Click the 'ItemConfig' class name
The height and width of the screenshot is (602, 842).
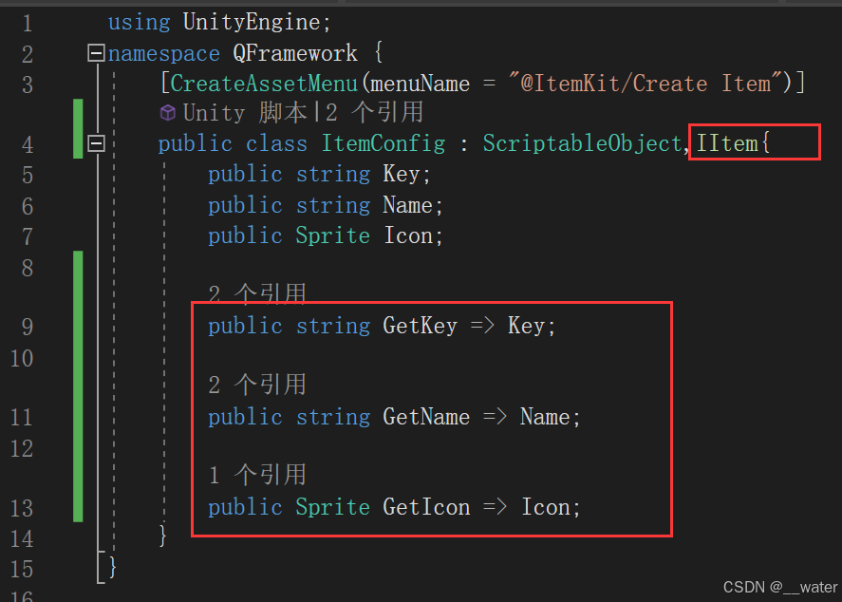click(x=384, y=143)
